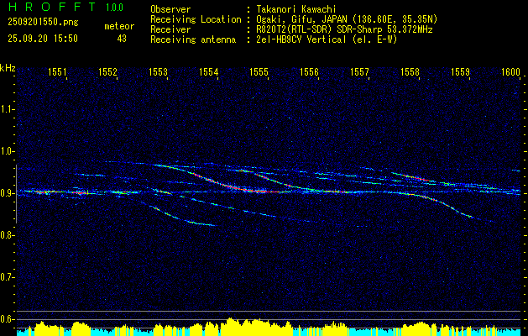Click the 1557 time axis marker
The height and width of the screenshot is (336, 528).
coord(359,71)
